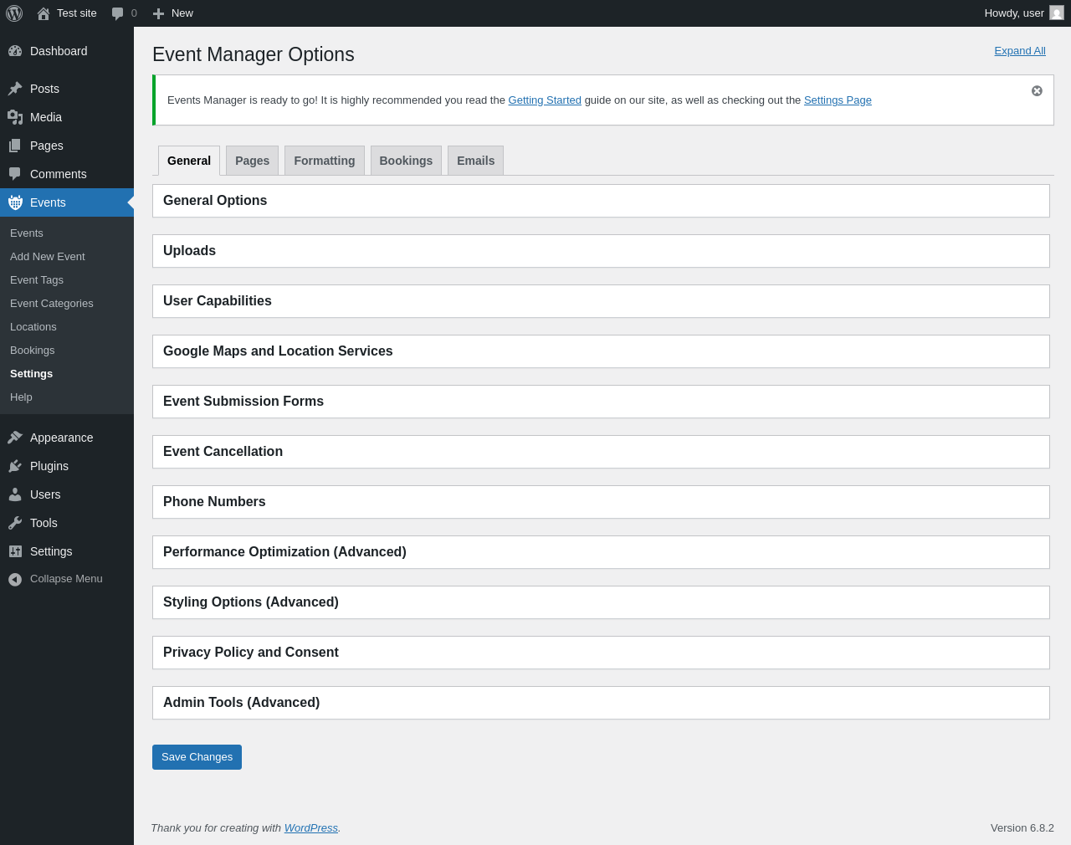Open the Events submenu item
Screen dimensions: 1071x845
tap(27, 233)
